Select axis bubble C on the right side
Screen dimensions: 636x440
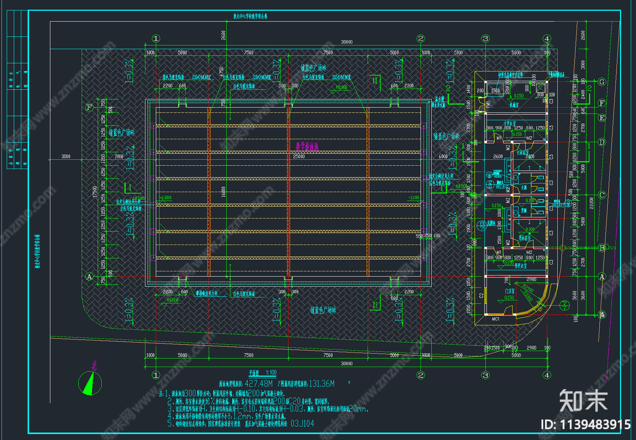point(602,195)
